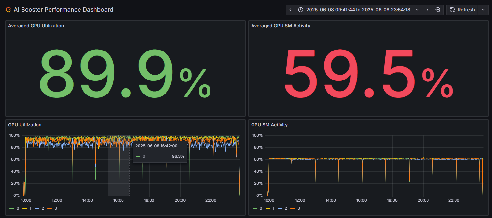Open the Averaged GPU Utilization panel title
Screen dimensions: 492x218
(36, 26)
